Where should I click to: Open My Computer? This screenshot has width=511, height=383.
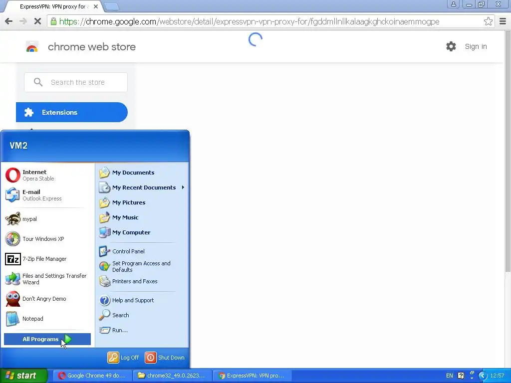142,232
